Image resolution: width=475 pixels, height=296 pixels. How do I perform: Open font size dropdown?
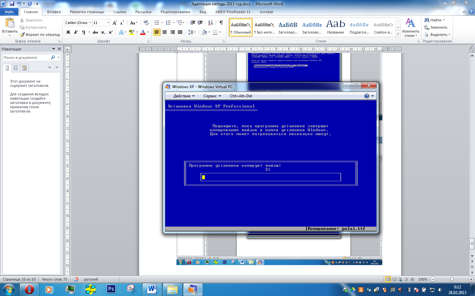(x=108, y=23)
